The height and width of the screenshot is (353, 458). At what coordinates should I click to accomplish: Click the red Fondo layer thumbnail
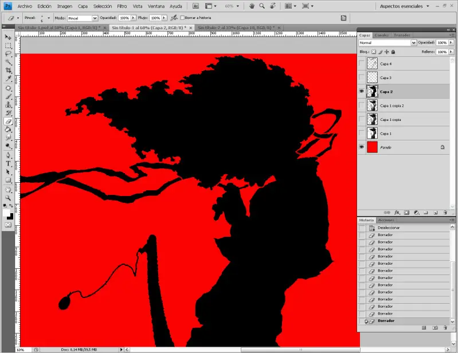pos(372,147)
